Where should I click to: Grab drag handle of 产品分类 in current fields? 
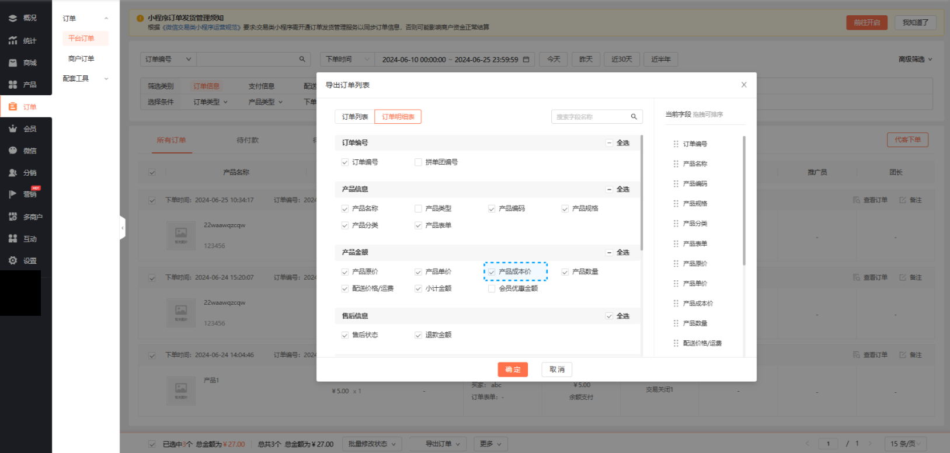(676, 224)
